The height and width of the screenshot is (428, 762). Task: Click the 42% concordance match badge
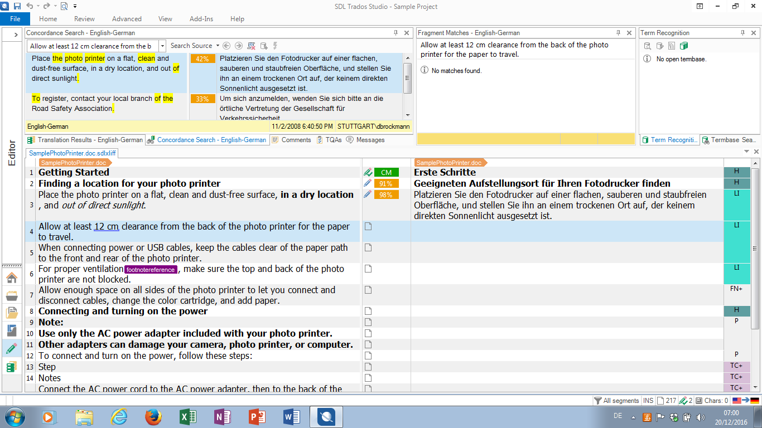(202, 59)
